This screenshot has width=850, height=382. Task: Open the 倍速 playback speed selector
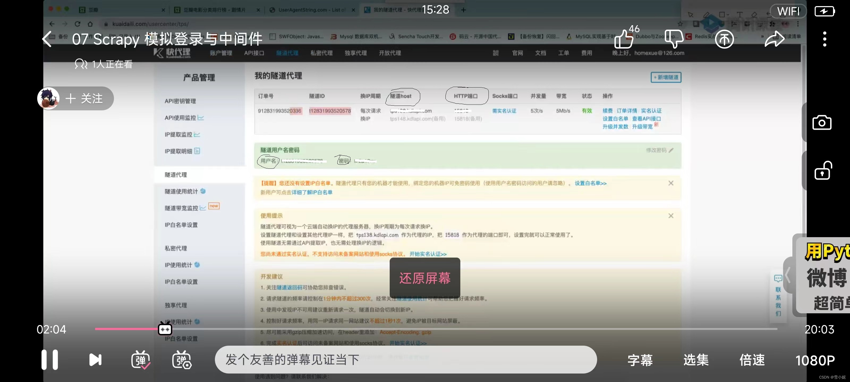point(752,360)
